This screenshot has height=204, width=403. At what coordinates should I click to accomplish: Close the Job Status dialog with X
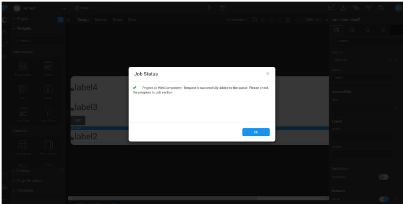pyautogui.click(x=268, y=73)
